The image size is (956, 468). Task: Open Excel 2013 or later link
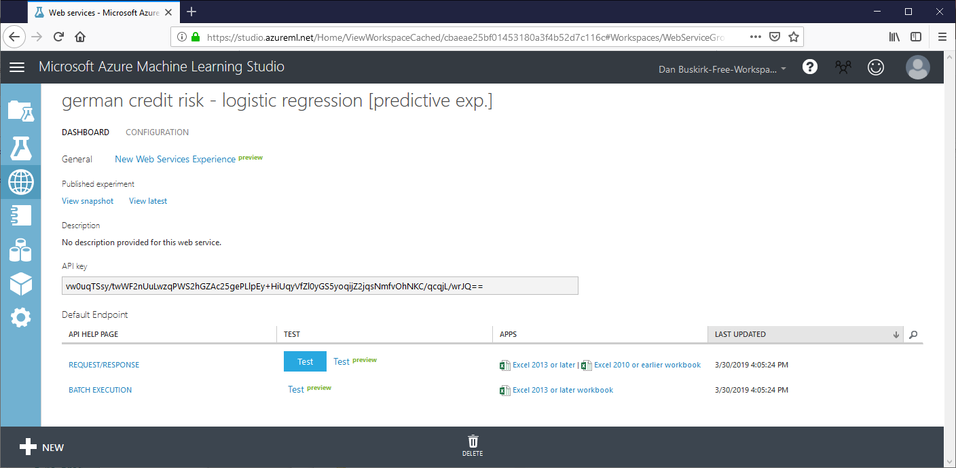click(x=544, y=365)
